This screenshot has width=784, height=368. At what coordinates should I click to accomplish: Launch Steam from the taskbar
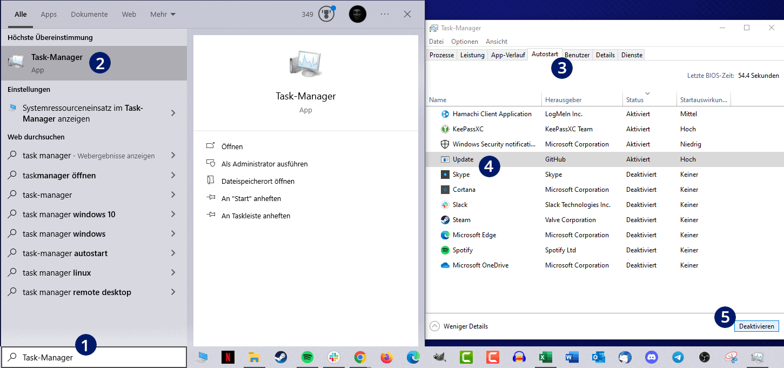281,357
